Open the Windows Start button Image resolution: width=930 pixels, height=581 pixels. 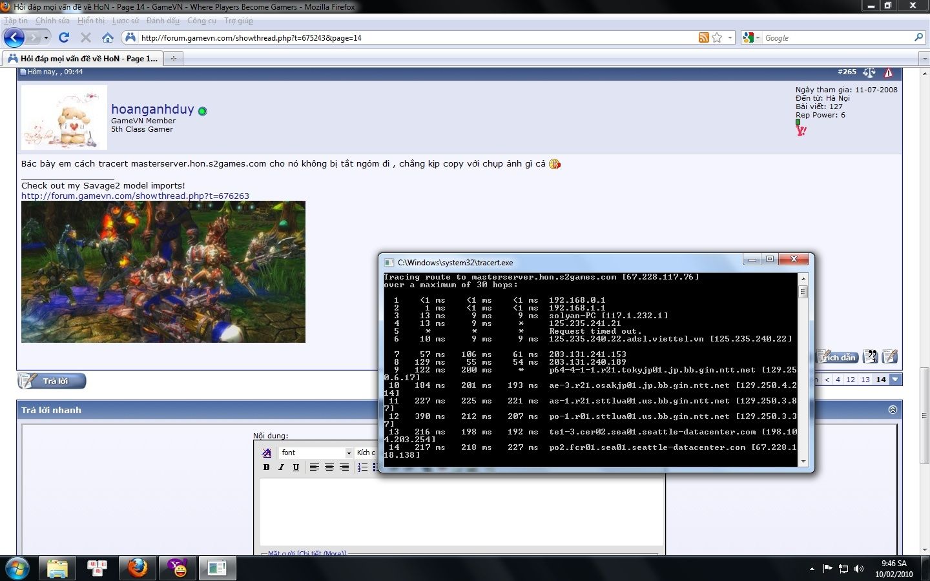(x=17, y=569)
